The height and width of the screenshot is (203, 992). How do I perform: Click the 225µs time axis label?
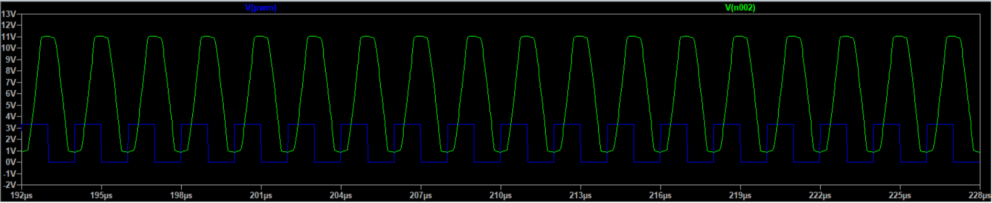click(900, 196)
